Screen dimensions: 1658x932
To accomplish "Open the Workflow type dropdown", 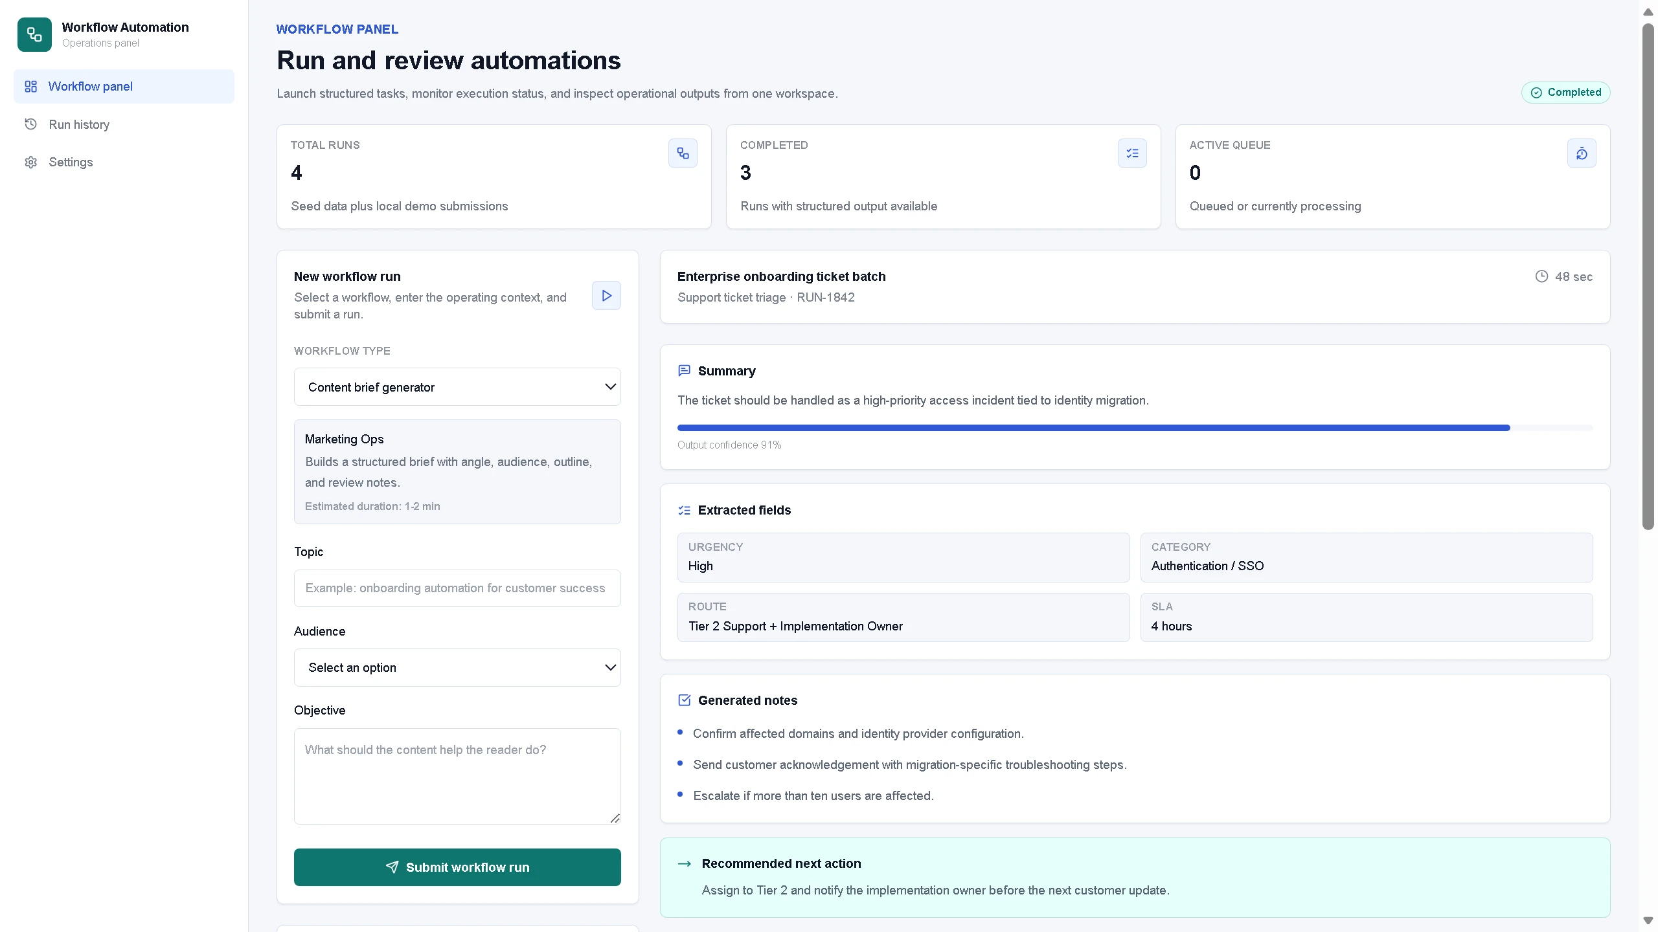I will pos(457,387).
